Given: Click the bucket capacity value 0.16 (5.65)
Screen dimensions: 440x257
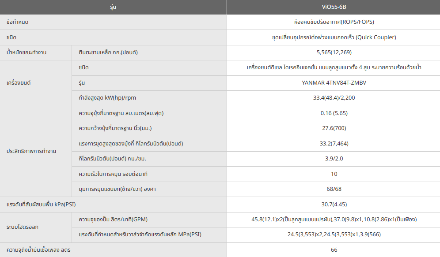Looking at the screenshot, I should pos(334,113).
